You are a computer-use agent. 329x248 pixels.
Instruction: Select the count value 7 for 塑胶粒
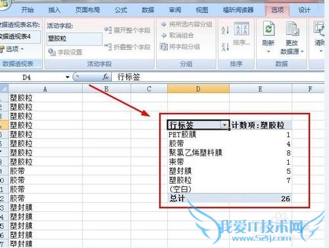click(x=288, y=180)
